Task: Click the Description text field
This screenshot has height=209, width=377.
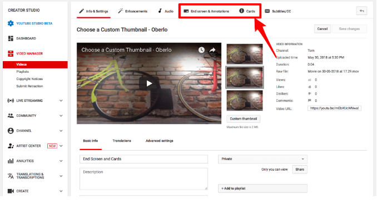Action: tap(143, 179)
